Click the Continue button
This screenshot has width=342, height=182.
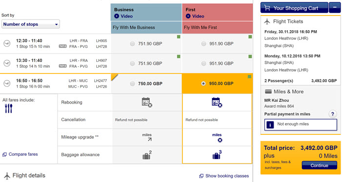click(x=320, y=165)
